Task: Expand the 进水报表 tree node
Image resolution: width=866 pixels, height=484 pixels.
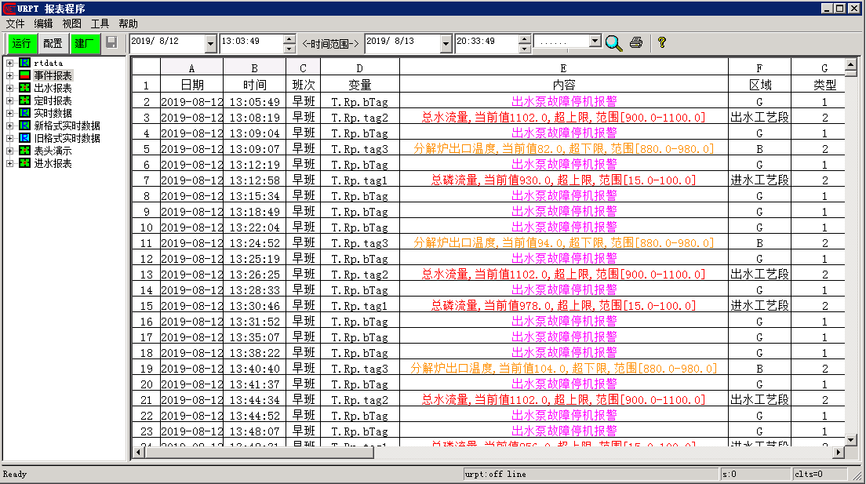Action: coord(9,163)
